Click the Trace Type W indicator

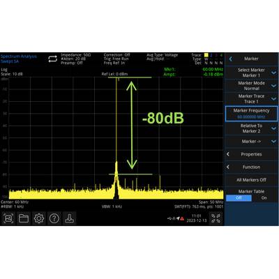point(206,59)
